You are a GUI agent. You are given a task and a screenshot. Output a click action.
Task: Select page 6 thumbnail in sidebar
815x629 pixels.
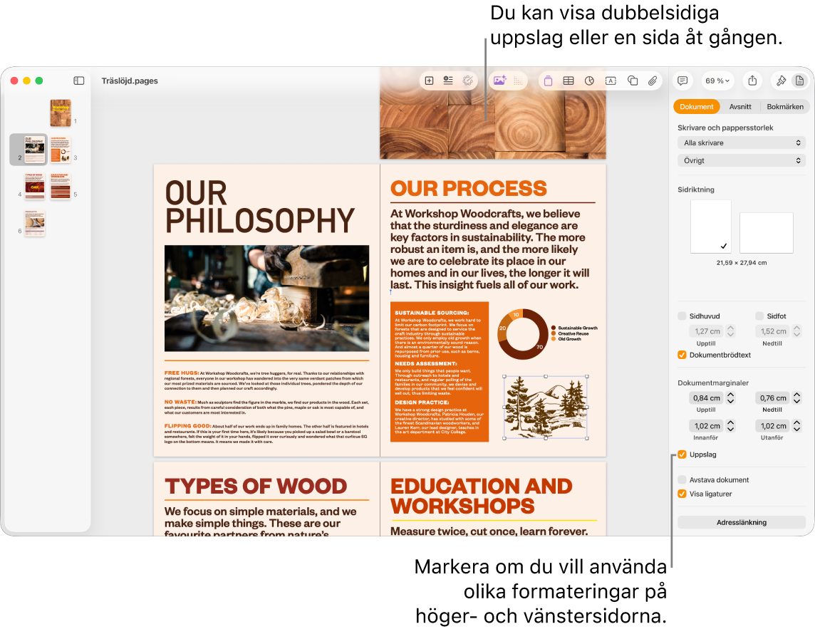(x=35, y=223)
